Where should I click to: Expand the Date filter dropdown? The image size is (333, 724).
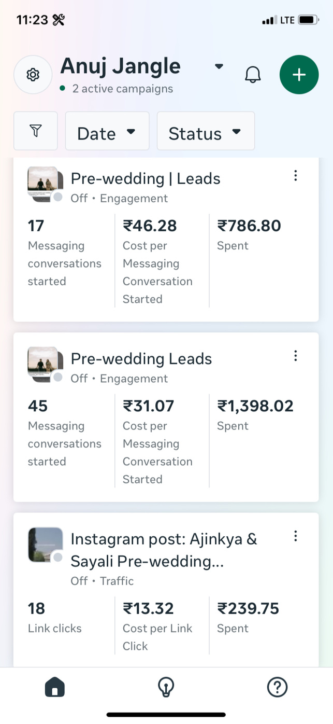[107, 132]
